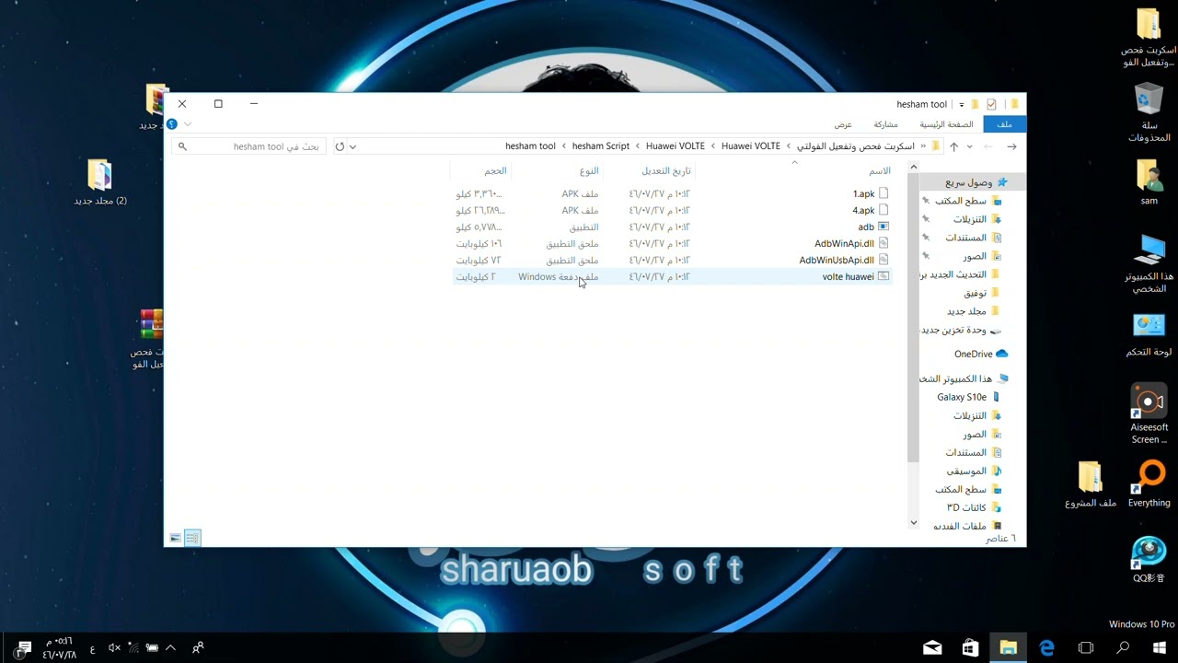Go back with the navigation arrow
The image size is (1178, 663).
pos(1011,146)
